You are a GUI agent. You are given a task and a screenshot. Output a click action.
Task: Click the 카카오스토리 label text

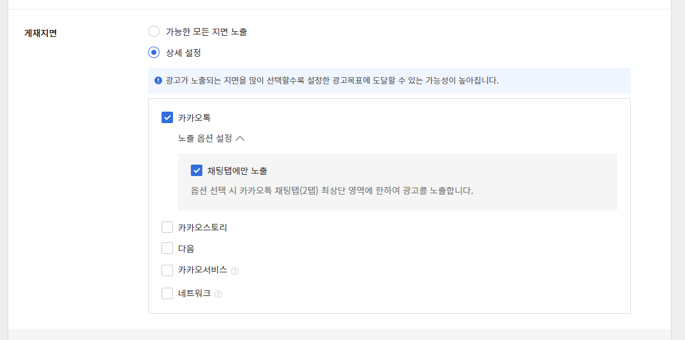pyautogui.click(x=203, y=227)
